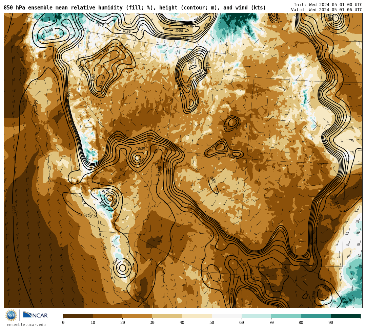Click the colorbar tick label '30'
The image size is (366, 329).
[152, 323]
